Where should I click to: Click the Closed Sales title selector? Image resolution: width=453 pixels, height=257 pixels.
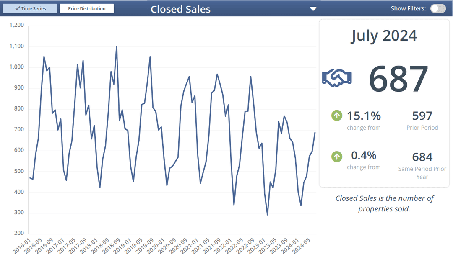click(x=180, y=9)
